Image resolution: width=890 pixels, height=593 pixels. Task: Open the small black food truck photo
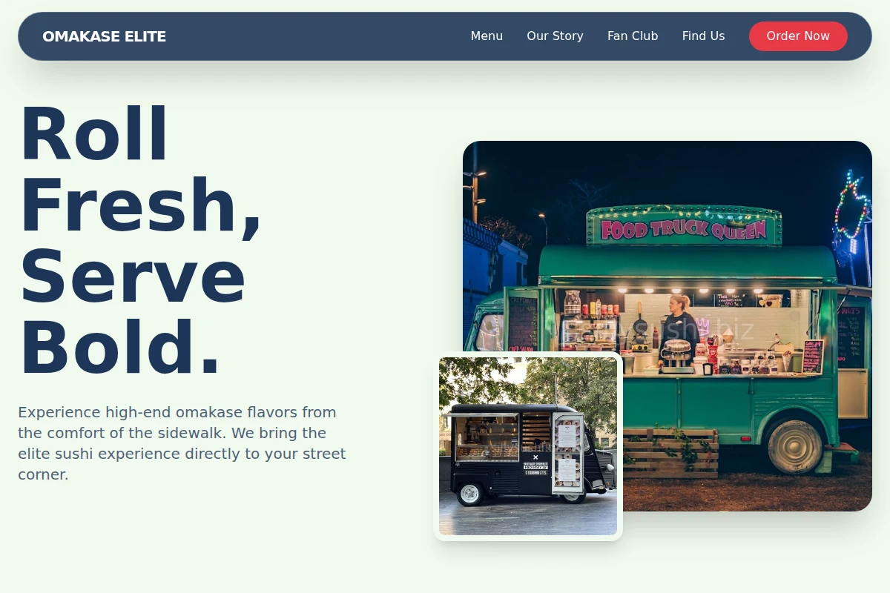528,446
